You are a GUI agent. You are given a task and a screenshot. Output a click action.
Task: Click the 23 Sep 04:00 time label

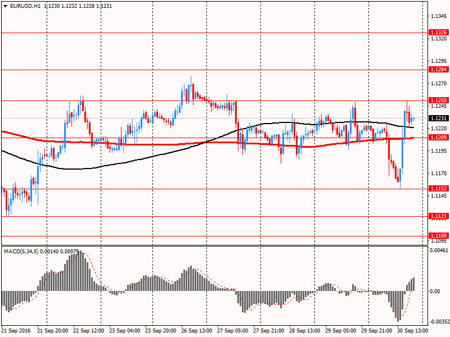pyautogui.click(x=125, y=331)
